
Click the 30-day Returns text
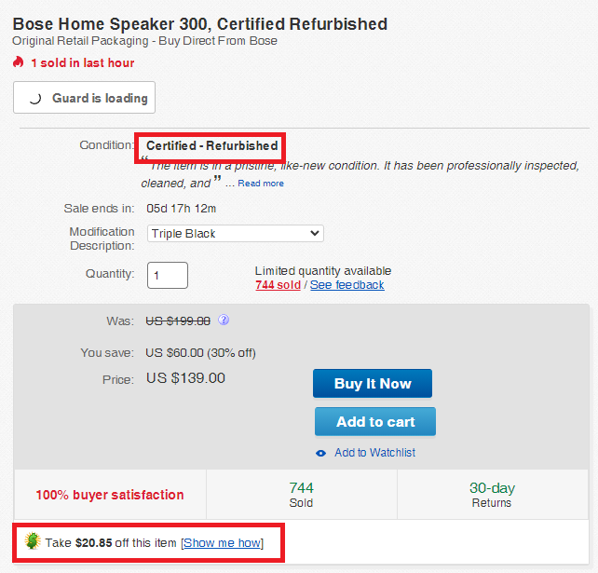tap(492, 495)
